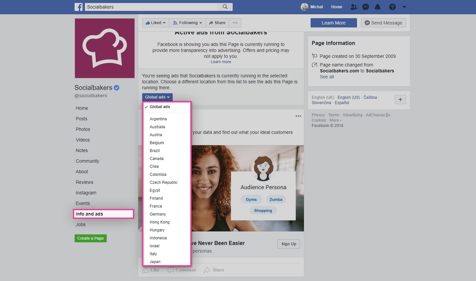476x281 pixels.
Task: Open the ad post options ellipsis
Action: tap(298, 116)
